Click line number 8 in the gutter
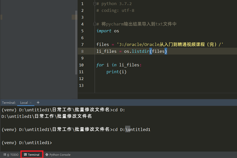Viewport: 237px width, 158px height. [x=82, y=51]
